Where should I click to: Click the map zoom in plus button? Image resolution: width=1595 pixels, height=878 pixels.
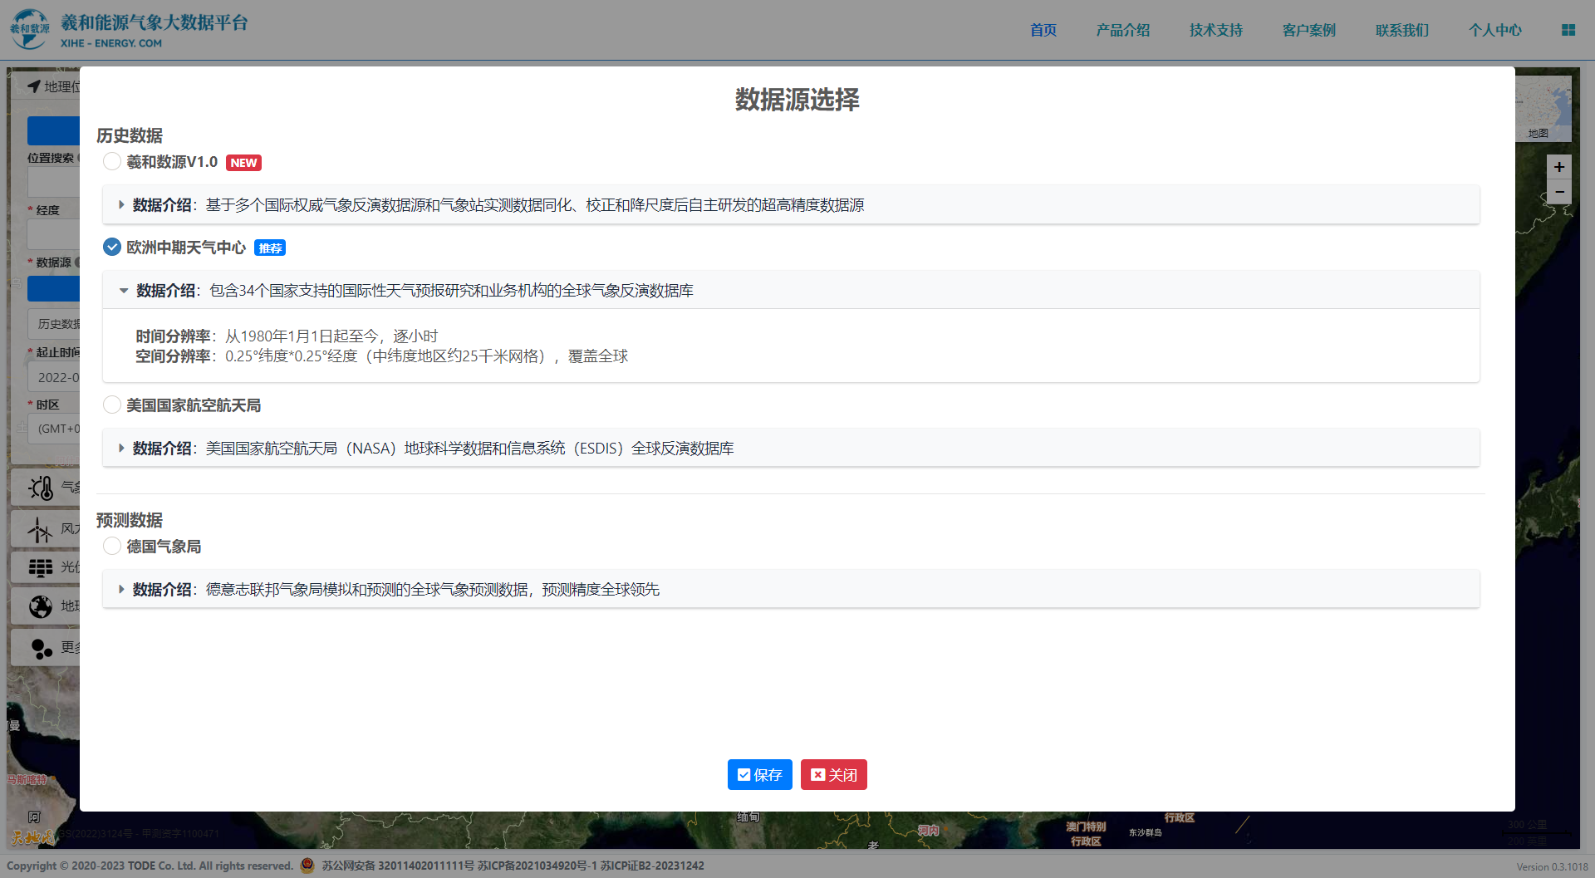[x=1558, y=167]
